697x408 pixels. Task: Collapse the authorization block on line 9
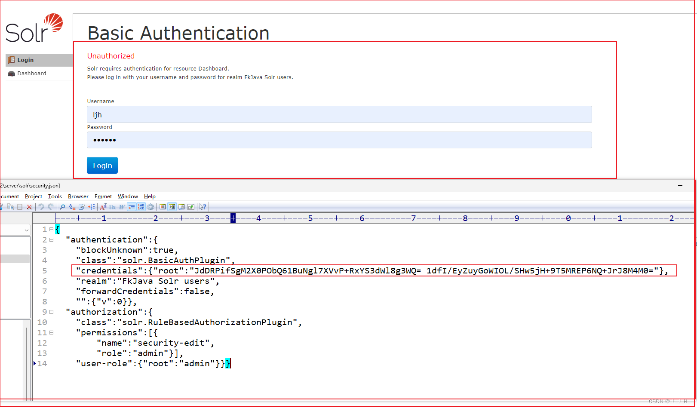tap(51, 312)
